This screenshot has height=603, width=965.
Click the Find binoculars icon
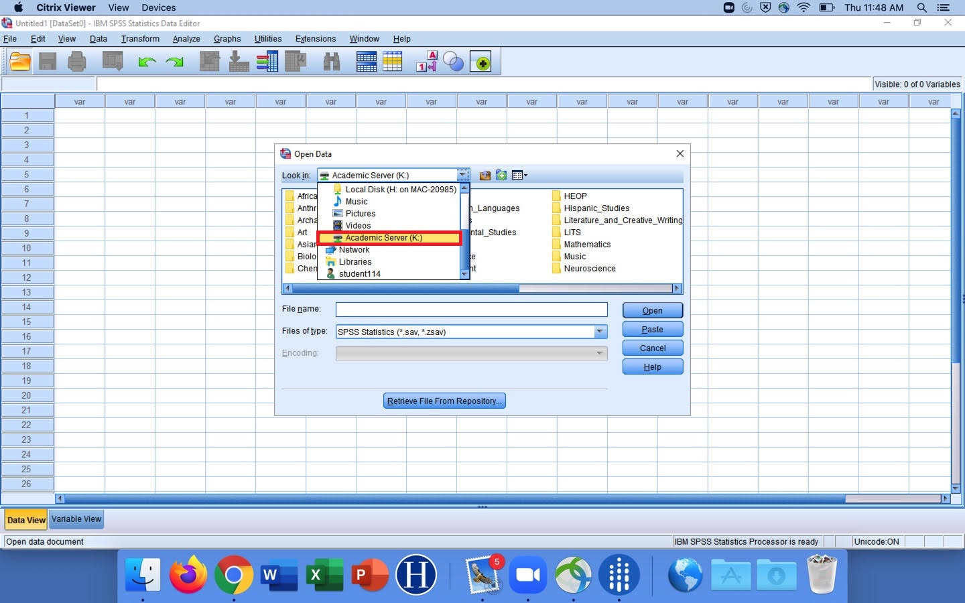click(x=332, y=62)
